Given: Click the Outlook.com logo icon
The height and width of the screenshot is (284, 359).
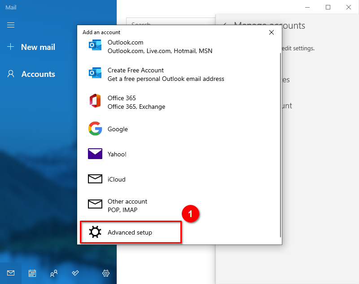Looking at the screenshot, I should tap(95, 45).
